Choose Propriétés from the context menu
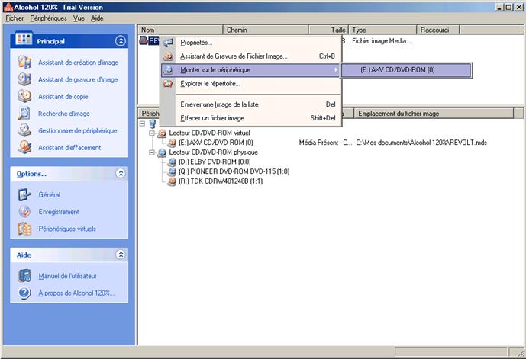The width and height of the screenshot is (526, 359). pyautogui.click(x=251, y=43)
